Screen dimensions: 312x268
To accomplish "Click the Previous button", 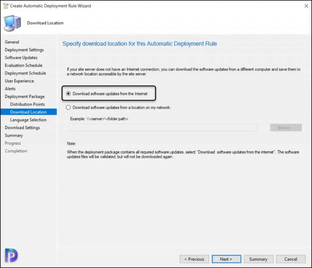I will pos(194,259).
